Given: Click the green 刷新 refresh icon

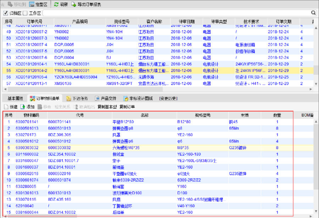Looking at the screenshot, I should pos(56,5).
